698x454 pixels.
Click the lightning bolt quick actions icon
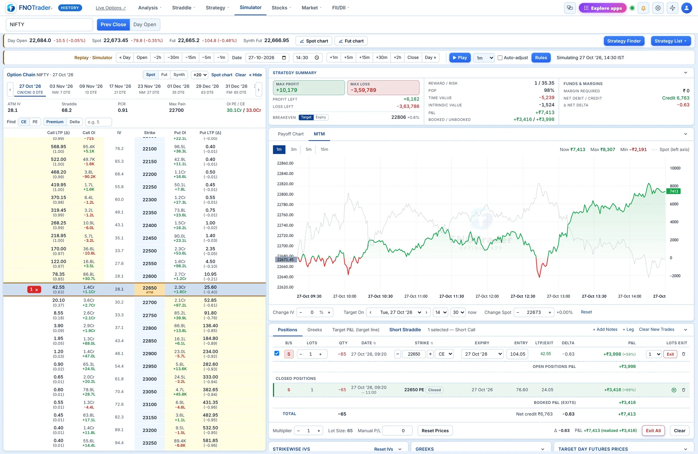(x=672, y=8)
